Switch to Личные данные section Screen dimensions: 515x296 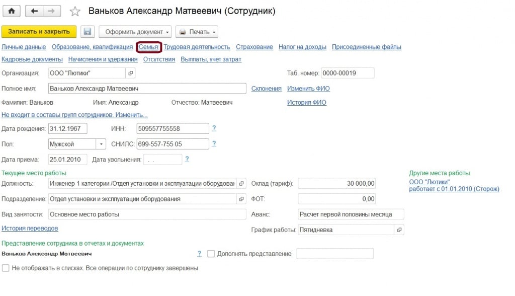pyautogui.click(x=24, y=47)
